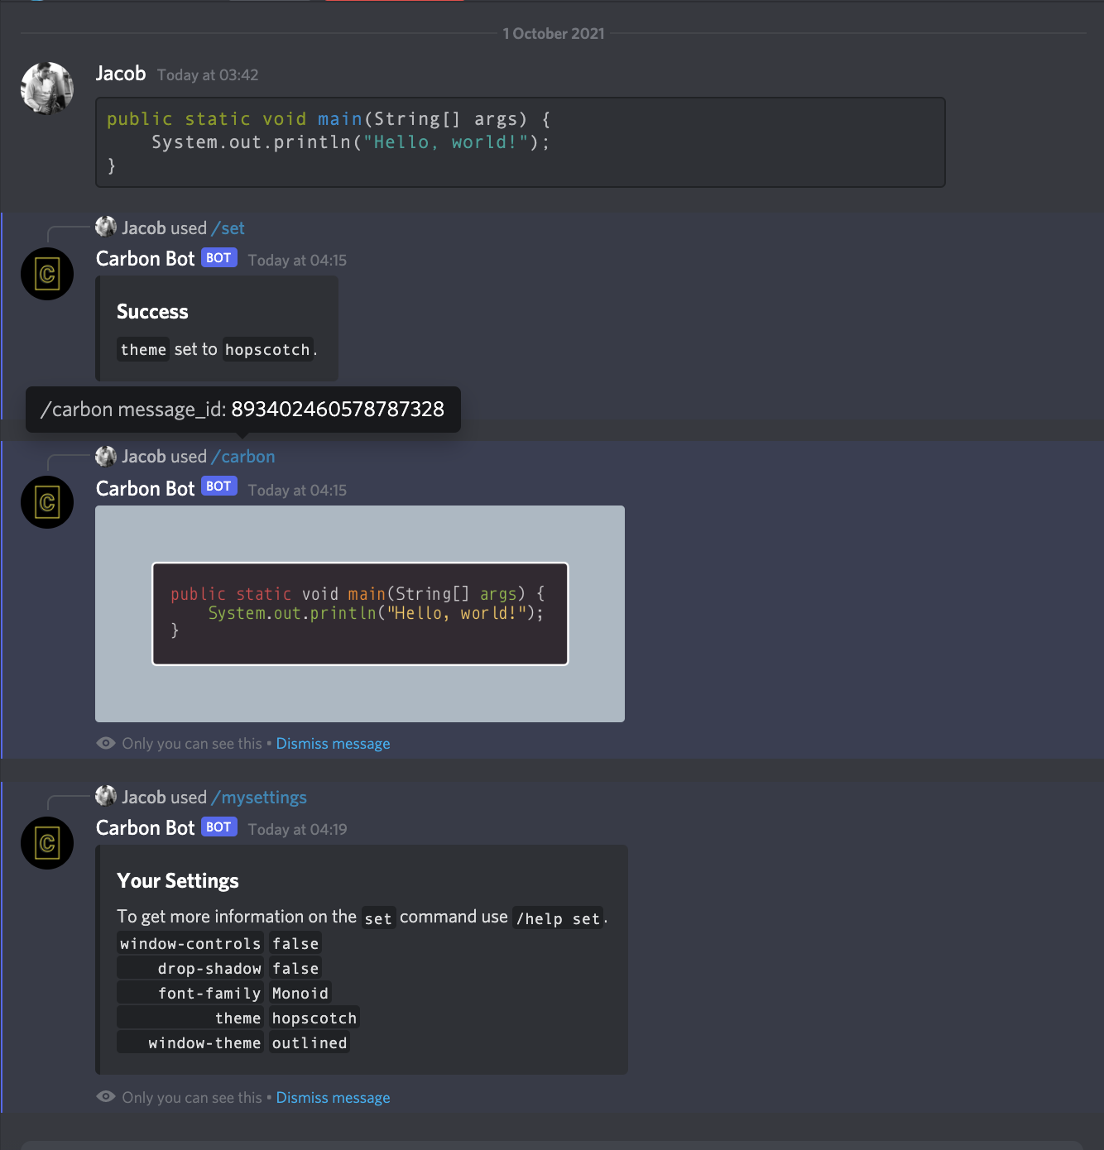Click the '1 October 2021' date divider label
Image resolution: width=1104 pixels, height=1150 pixels.
click(554, 34)
